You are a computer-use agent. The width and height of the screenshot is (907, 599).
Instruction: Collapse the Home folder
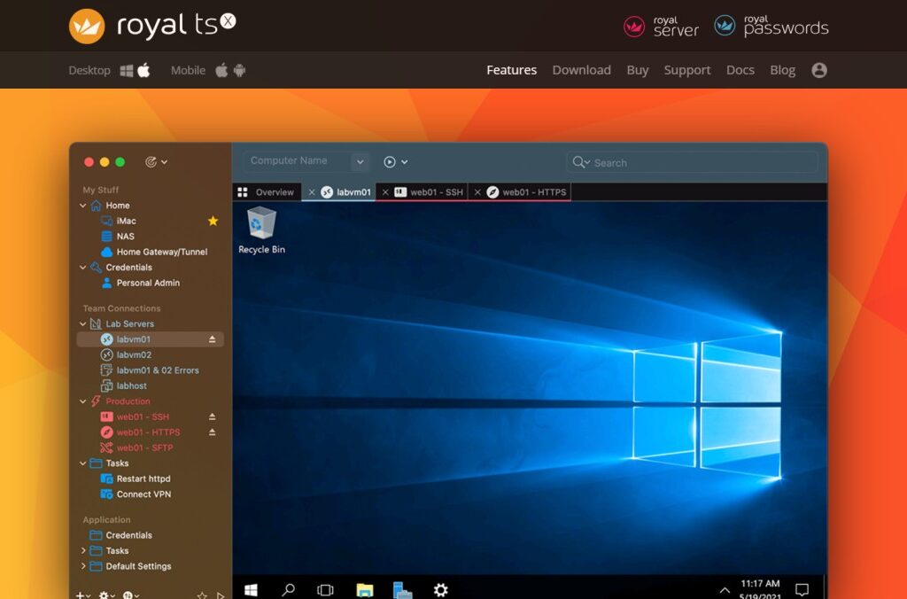[82, 206]
